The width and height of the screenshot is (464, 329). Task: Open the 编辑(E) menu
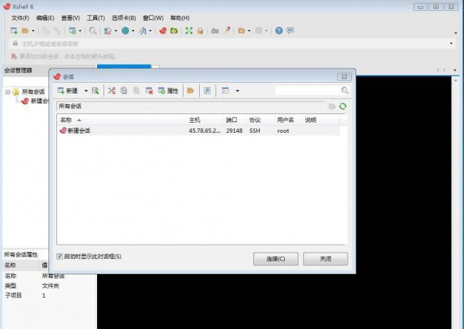45,18
